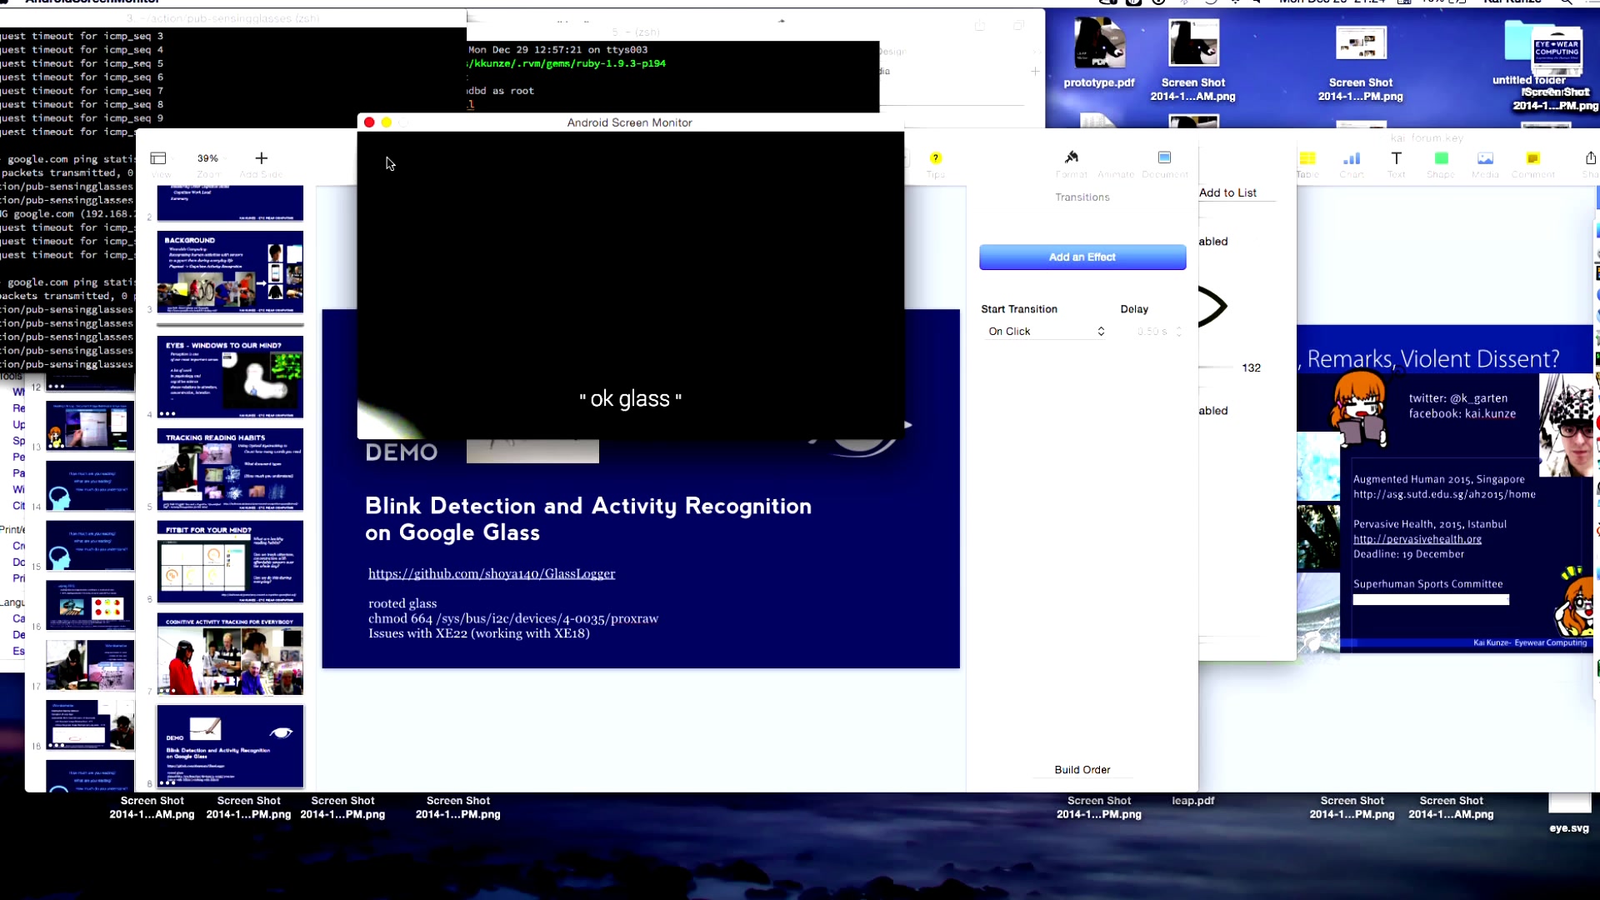Open the Start Transition On Click dropdown
The width and height of the screenshot is (1600, 900).
[1047, 331]
